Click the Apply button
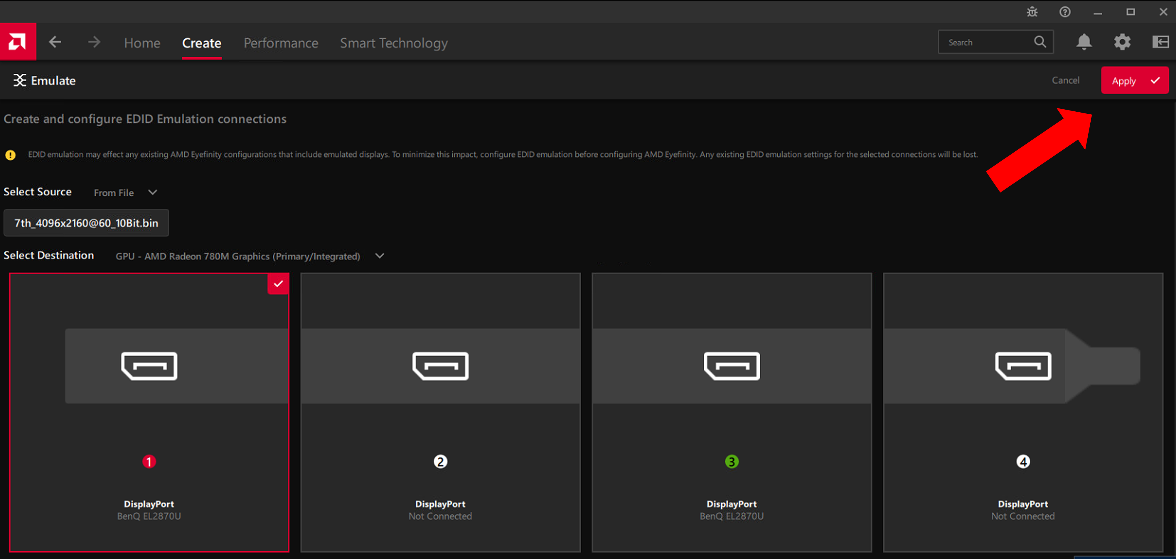The image size is (1176, 559). pyautogui.click(x=1135, y=80)
